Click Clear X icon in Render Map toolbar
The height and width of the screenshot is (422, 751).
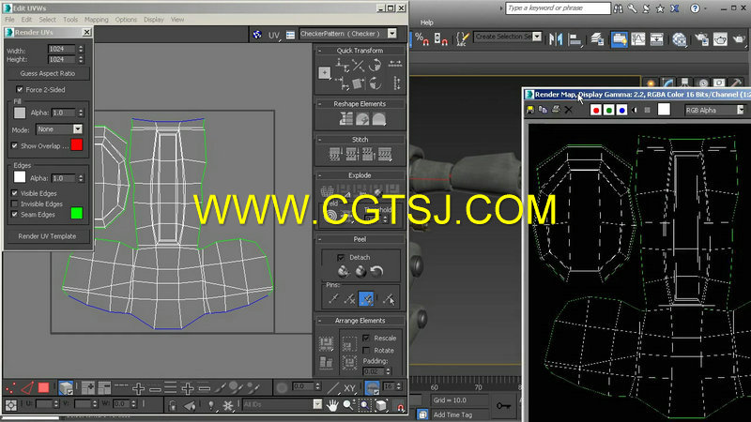[x=569, y=110]
